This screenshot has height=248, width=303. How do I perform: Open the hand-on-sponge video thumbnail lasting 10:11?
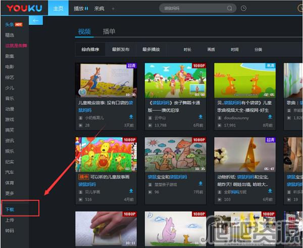point(106,229)
